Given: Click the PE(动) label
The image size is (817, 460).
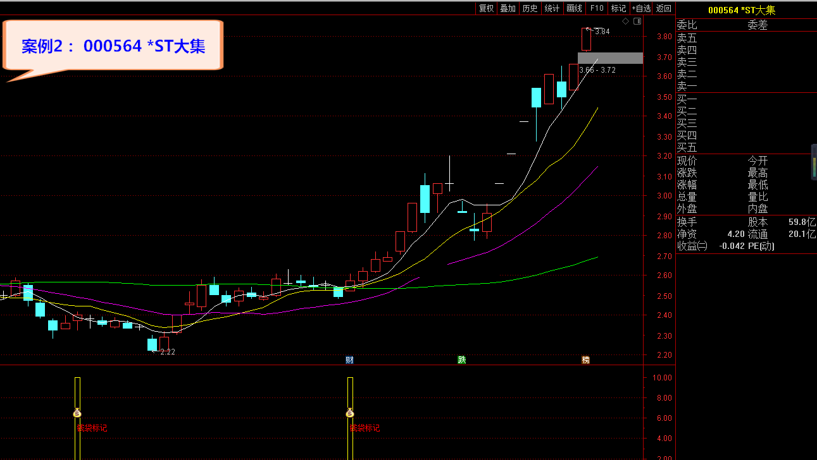Looking at the screenshot, I should click(761, 246).
